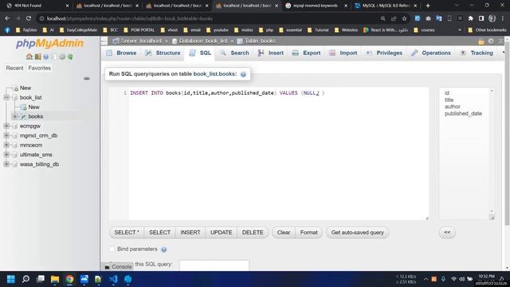
Task: Click SELECT * button
Action: [x=127, y=232]
